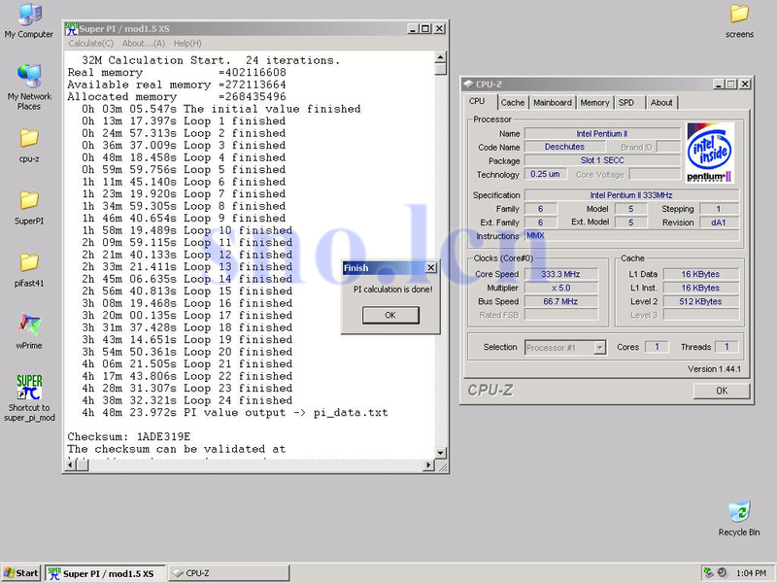
Task: Click the Super PI vertical scrollbar thumb
Action: [x=441, y=69]
